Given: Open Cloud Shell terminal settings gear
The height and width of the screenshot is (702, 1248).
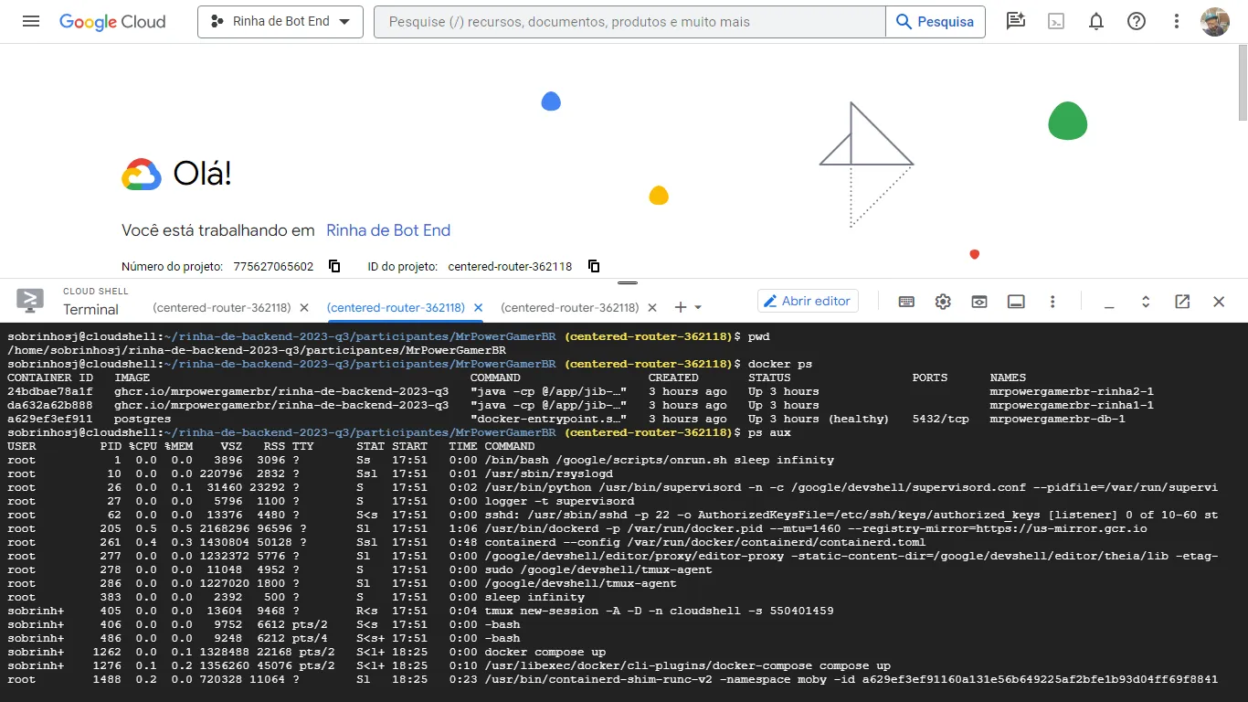Looking at the screenshot, I should coord(943,302).
